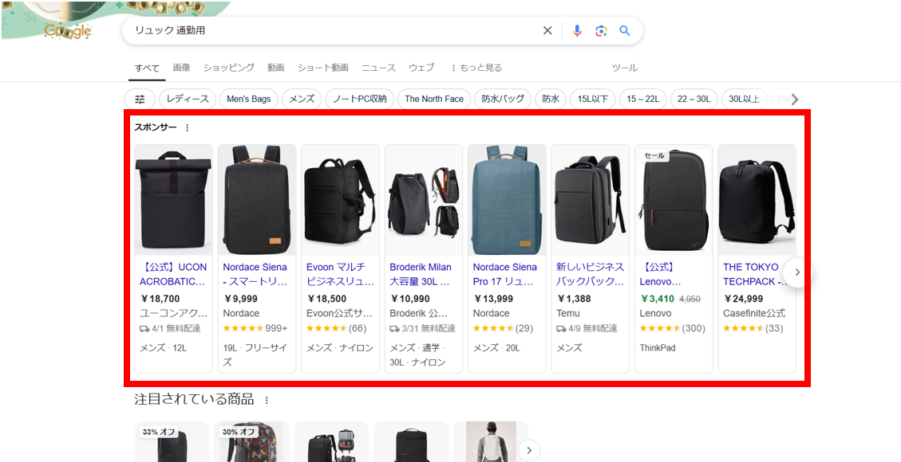Viewport: 901px width, 462px height.
Task: Toggle the レディース filter chip
Action: click(188, 99)
